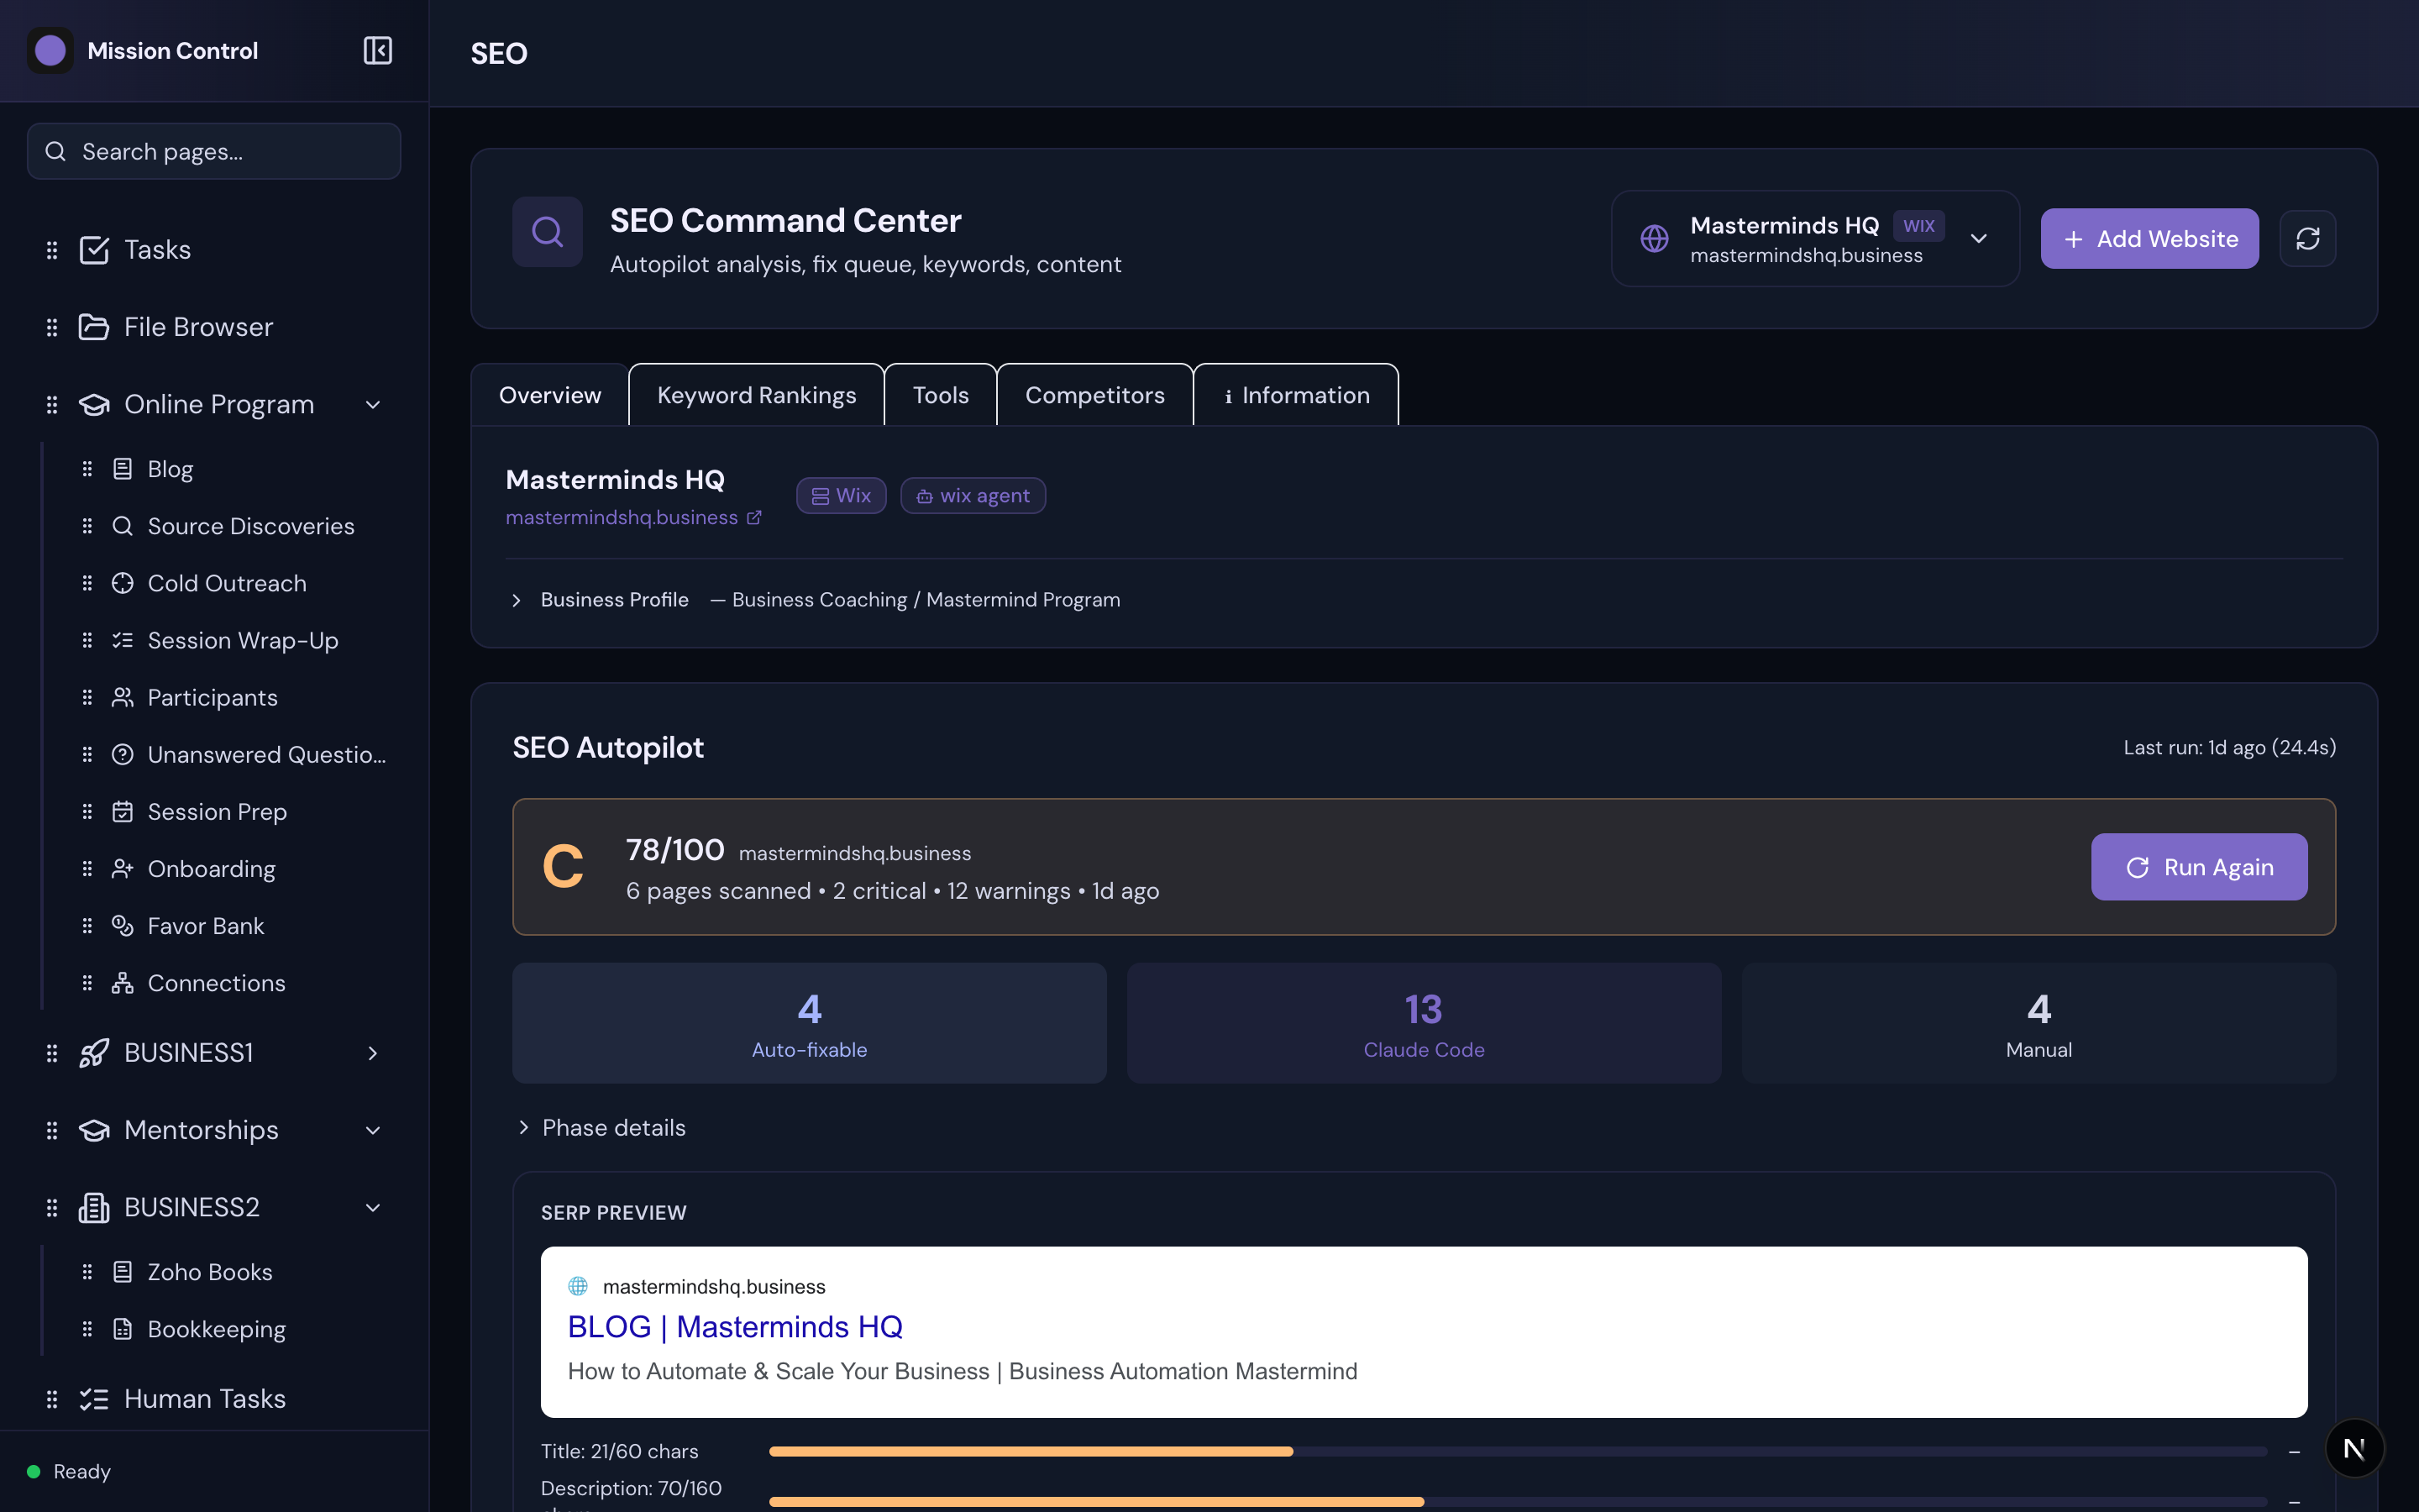This screenshot has height=1512, width=2419.
Task: Select the Participants people icon
Action: [x=122, y=697]
